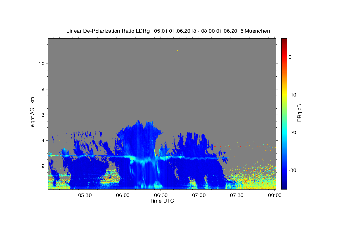
Task: Click the 07:00 time tick label
Action: coord(199,195)
